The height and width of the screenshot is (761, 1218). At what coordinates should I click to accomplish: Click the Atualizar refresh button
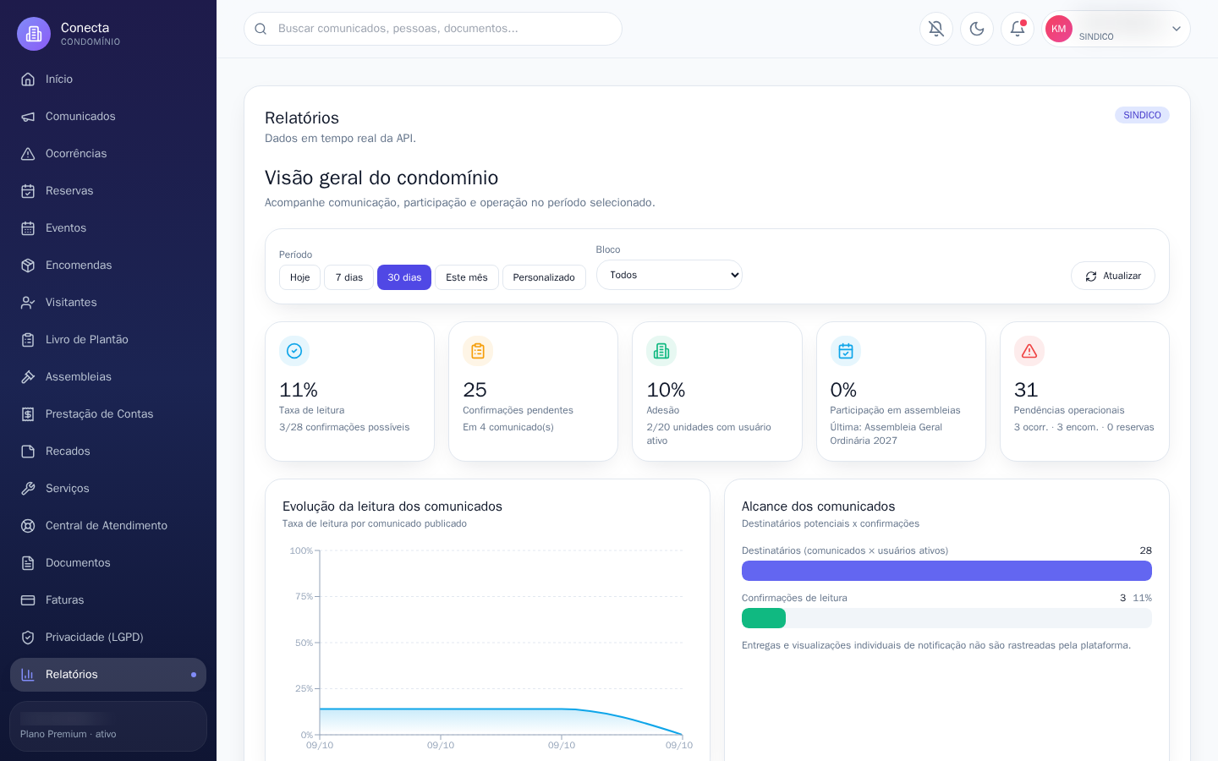[x=1113, y=276]
